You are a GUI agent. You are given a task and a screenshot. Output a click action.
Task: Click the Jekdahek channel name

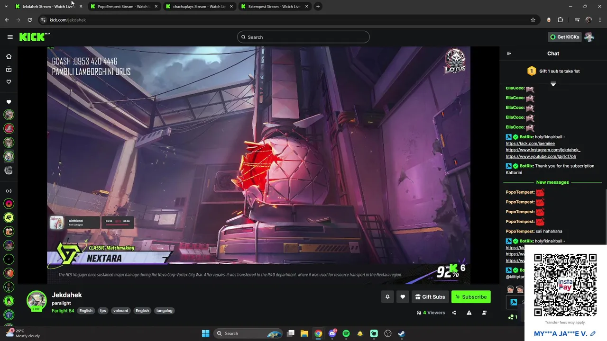tap(67, 295)
